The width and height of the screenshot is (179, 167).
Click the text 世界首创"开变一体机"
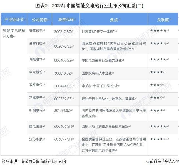(98, 31)
